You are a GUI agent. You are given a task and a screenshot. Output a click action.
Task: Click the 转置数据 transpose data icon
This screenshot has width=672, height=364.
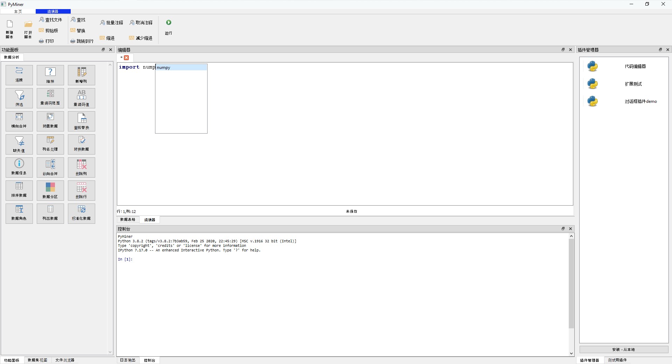pyautogui.click(x=50, y=121)
